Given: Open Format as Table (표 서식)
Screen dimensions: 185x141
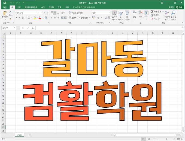Looking at the screenshot, I should [x=120, y=15].
